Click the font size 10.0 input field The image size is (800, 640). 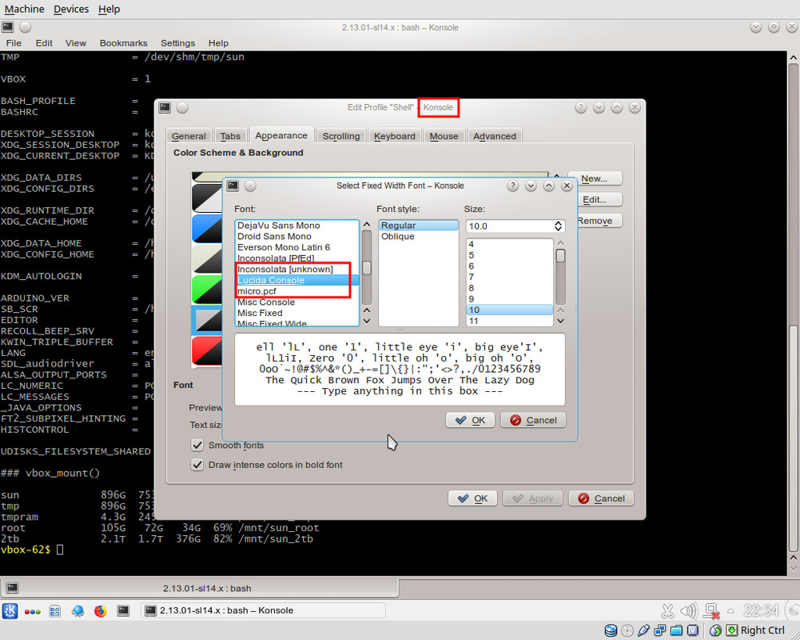(509, 226)
